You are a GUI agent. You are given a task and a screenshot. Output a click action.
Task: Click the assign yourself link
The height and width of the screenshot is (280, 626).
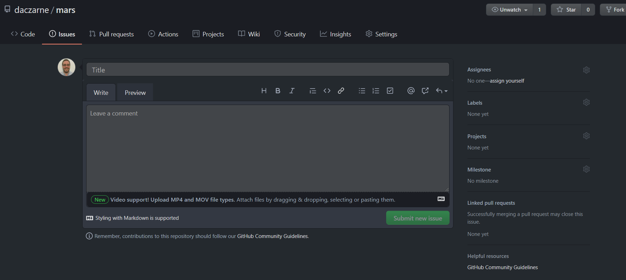(507, 81)
